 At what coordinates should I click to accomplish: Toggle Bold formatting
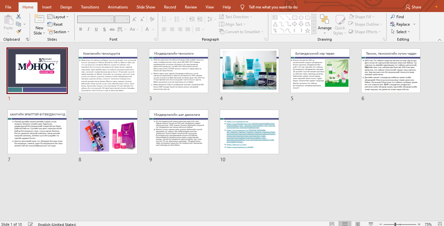[81, 29]
